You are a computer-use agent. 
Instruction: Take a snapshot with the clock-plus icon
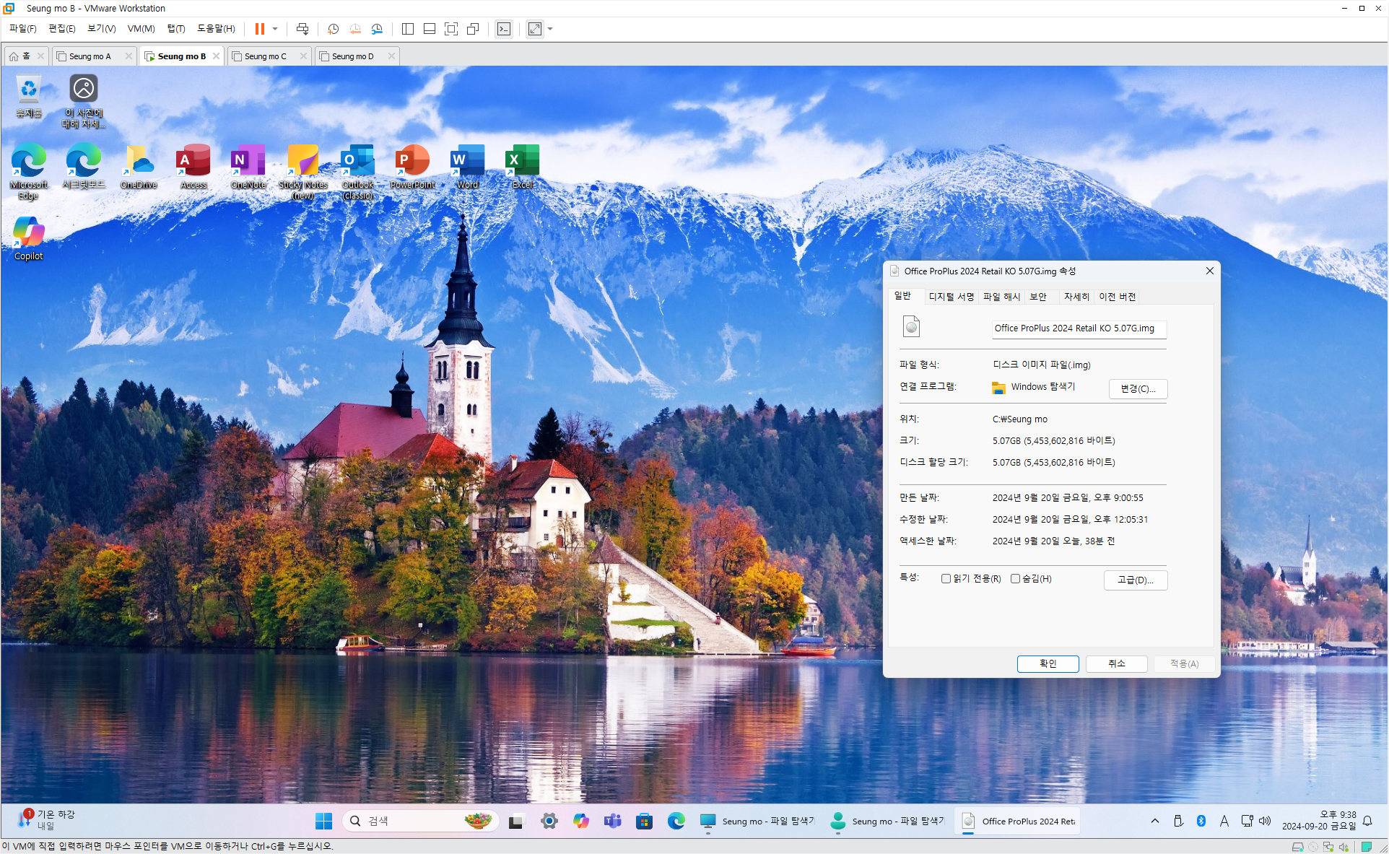point(333,29)
